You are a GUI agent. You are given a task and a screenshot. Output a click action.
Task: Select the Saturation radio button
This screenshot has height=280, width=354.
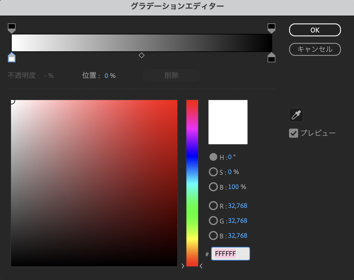(x=214, y=172)
